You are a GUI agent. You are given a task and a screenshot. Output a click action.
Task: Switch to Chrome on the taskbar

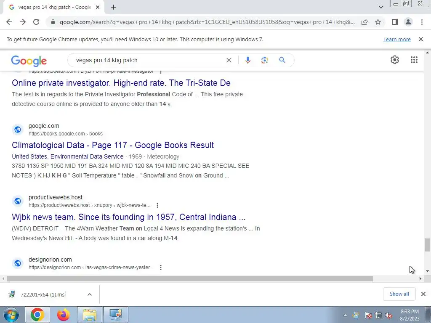[x=37, y=315]
